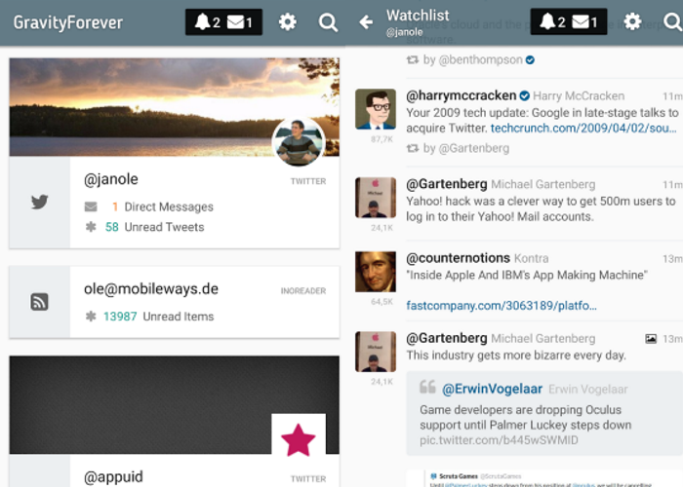The height and width of the screenshot is (487, 683).
Task: Select the RSS feed icon for InoReader
Action: click(x=39, y=302)
